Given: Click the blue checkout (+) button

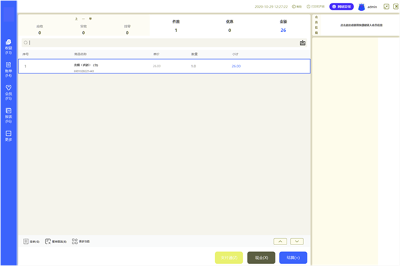Looking at the screenshot, I should pos(293,258).
